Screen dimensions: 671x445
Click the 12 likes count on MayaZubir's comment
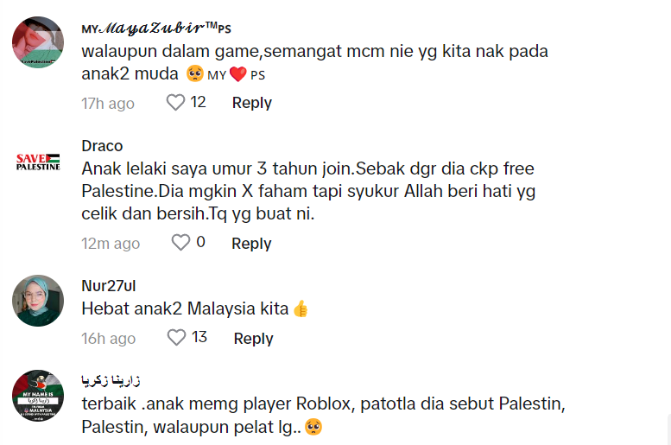point(199,103)
